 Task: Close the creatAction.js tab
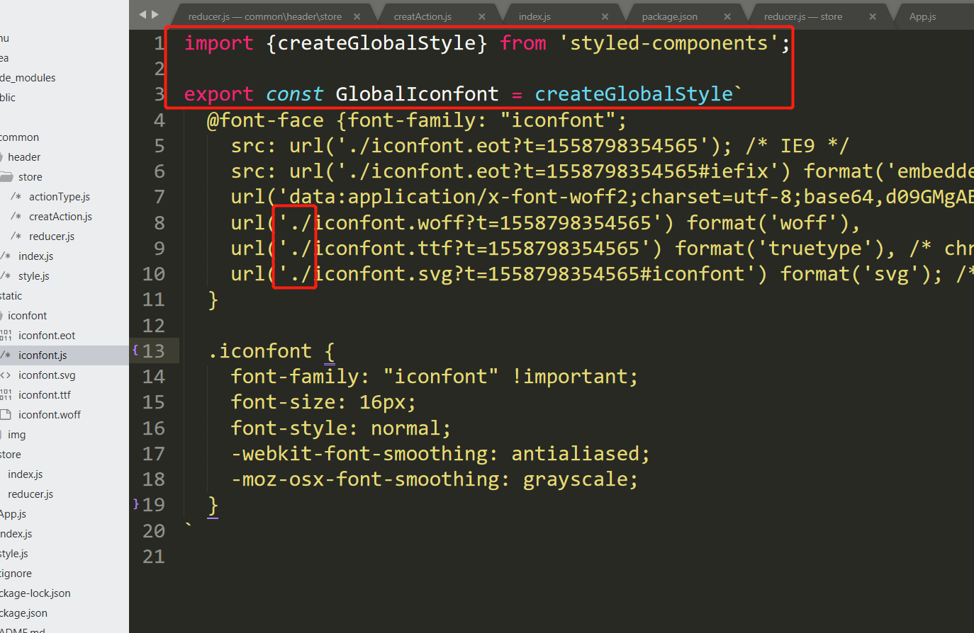[x=482, y=15]
